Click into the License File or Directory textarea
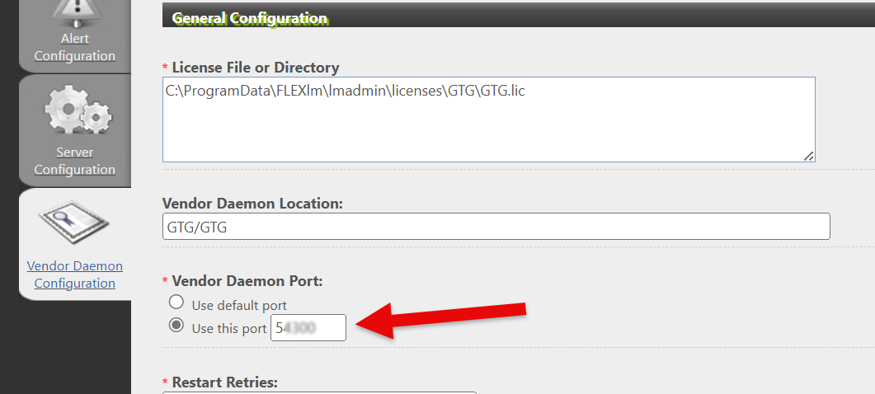 489,120
